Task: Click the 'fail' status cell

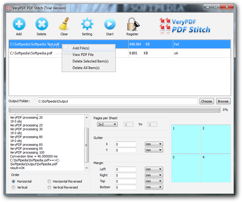Action: [202, 44]
